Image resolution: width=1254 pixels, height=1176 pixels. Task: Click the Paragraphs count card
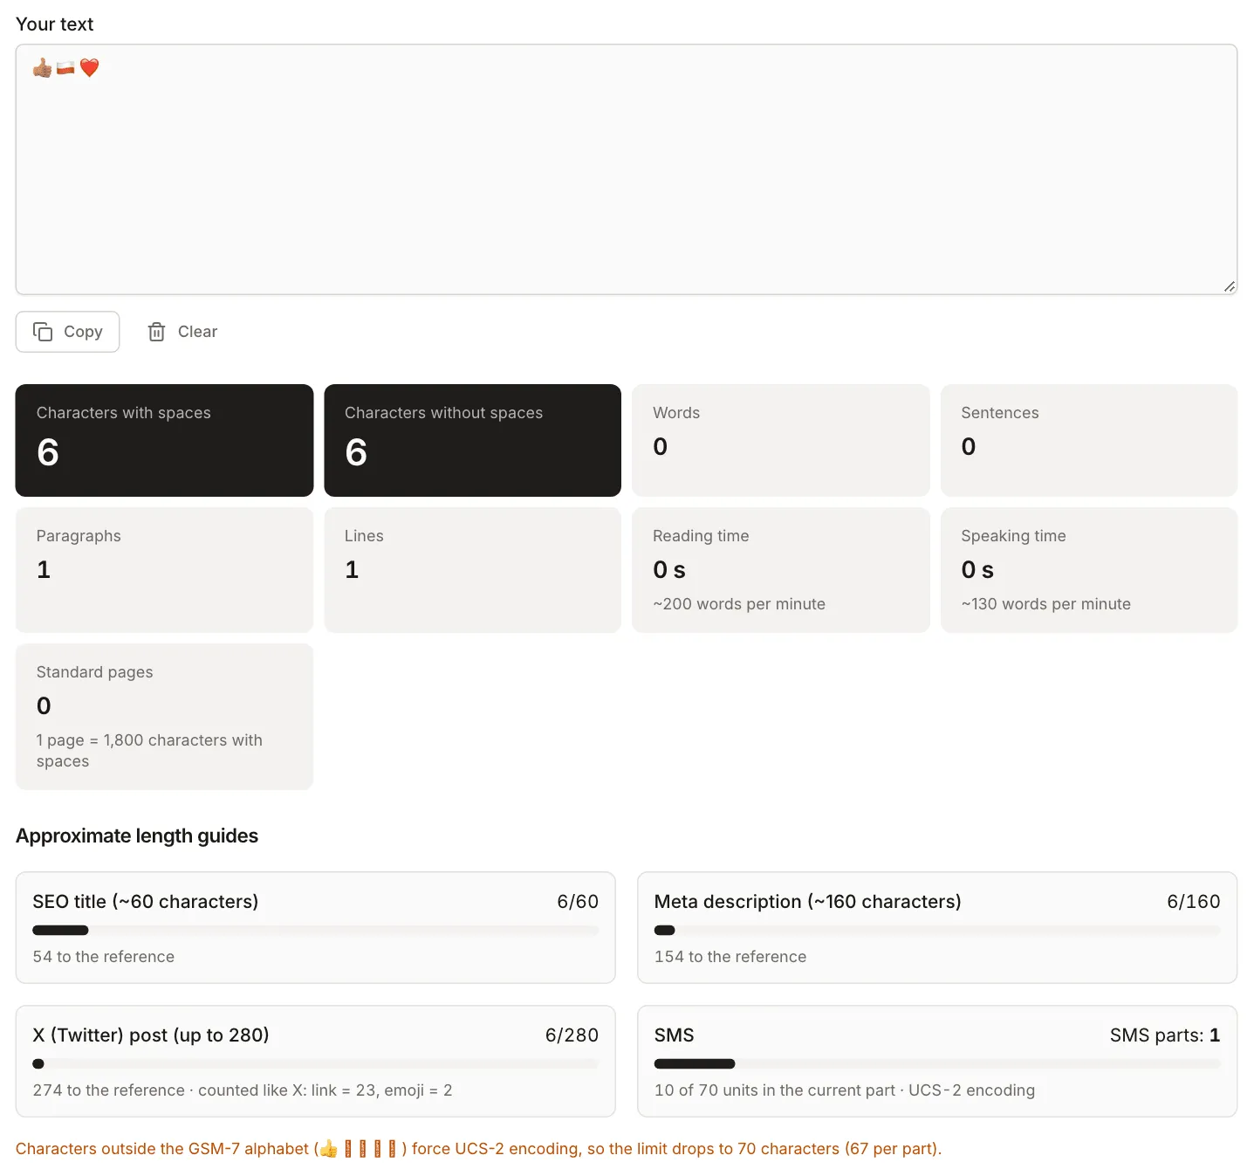164,570
